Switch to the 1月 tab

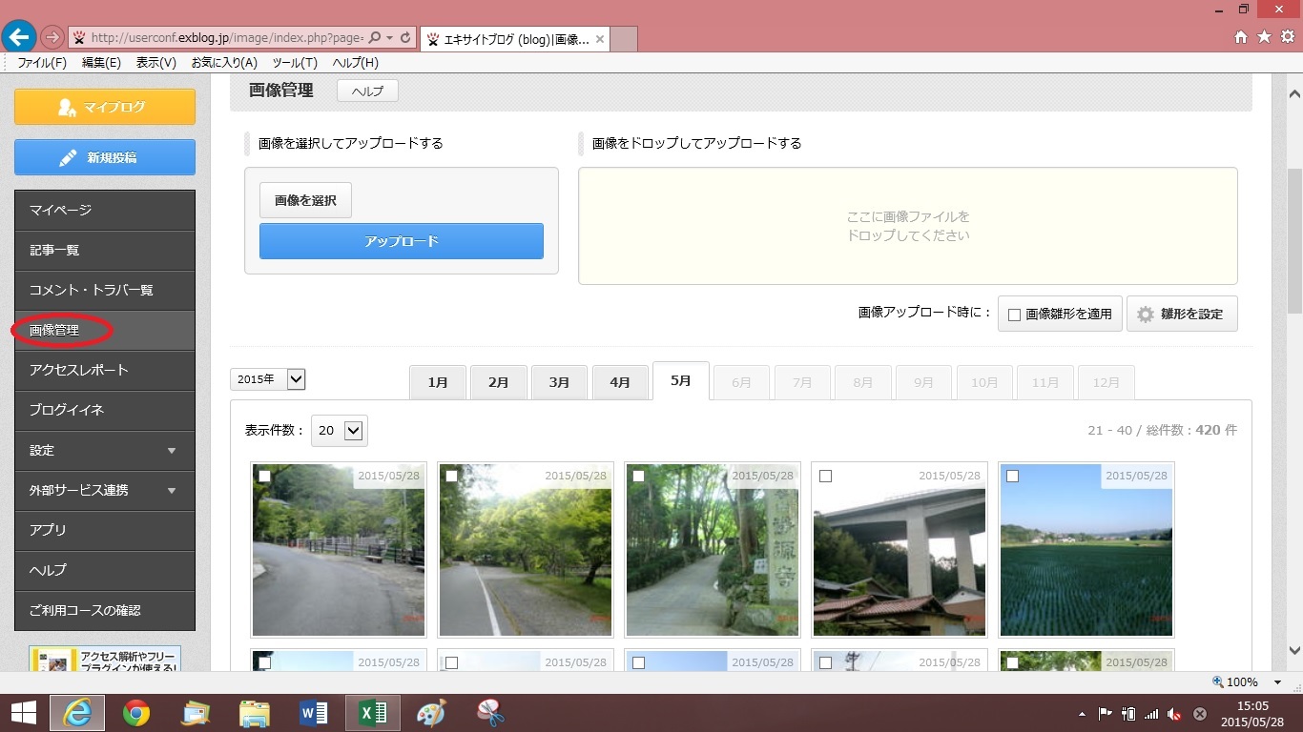tap(438, 382)
